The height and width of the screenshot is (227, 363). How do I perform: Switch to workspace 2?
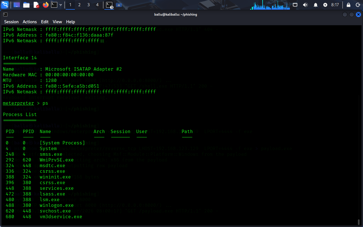pos(79,5)
